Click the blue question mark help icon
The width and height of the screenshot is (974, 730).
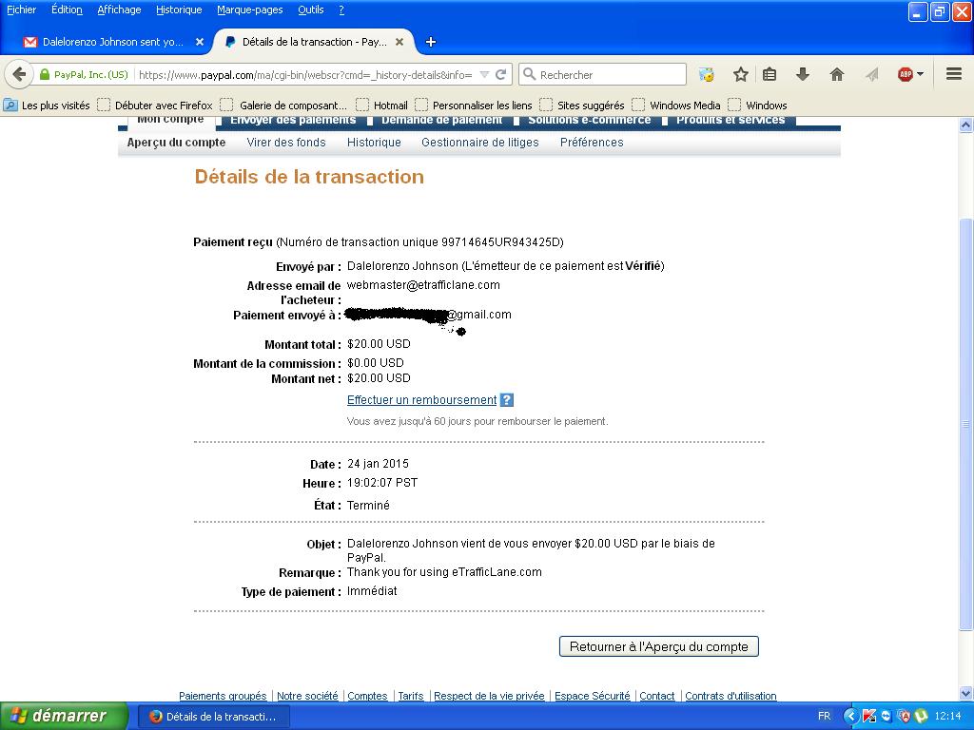(507, 400)
